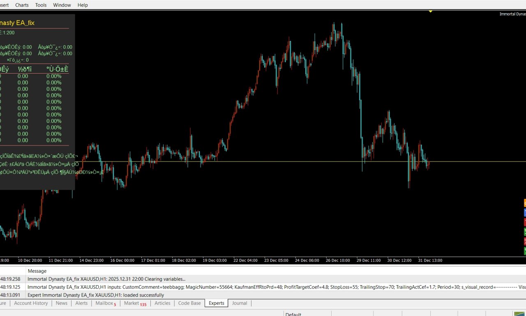
Task: Click the '14 Dec 23:00' time axis label
Action: 91,261
